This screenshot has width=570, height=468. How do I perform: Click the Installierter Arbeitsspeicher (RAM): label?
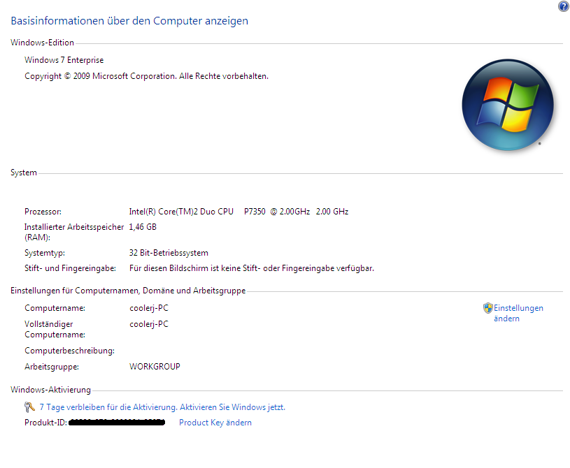point(74,232)
